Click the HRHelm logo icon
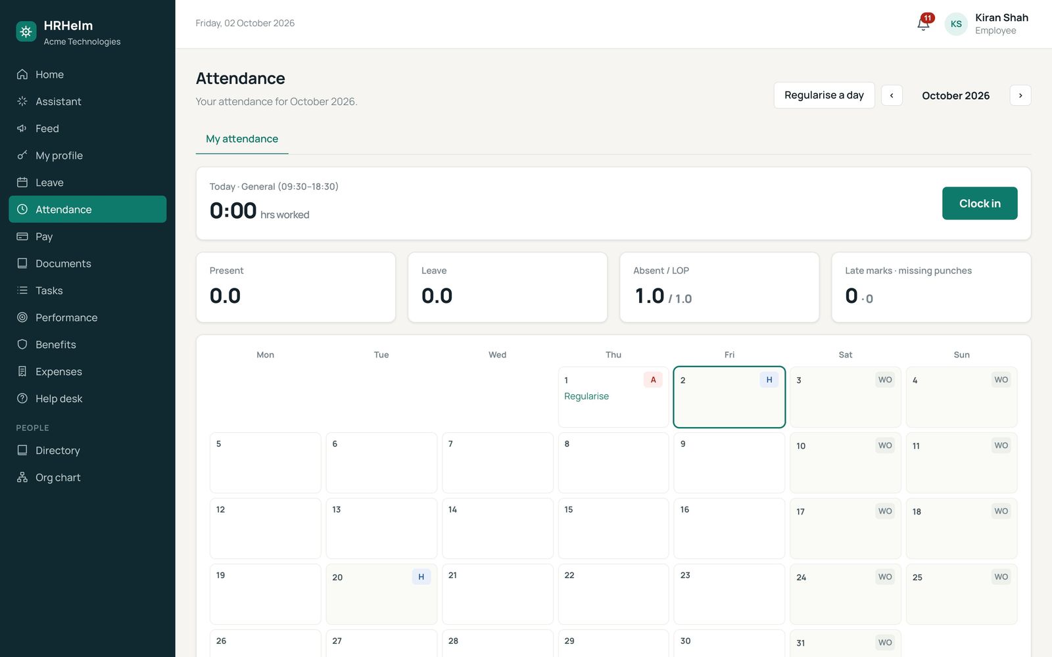 [x=26, y=31]
